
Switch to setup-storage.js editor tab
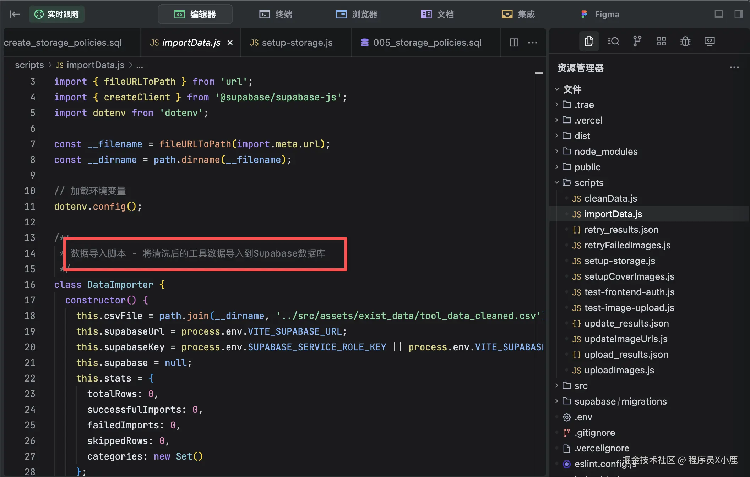291,43
